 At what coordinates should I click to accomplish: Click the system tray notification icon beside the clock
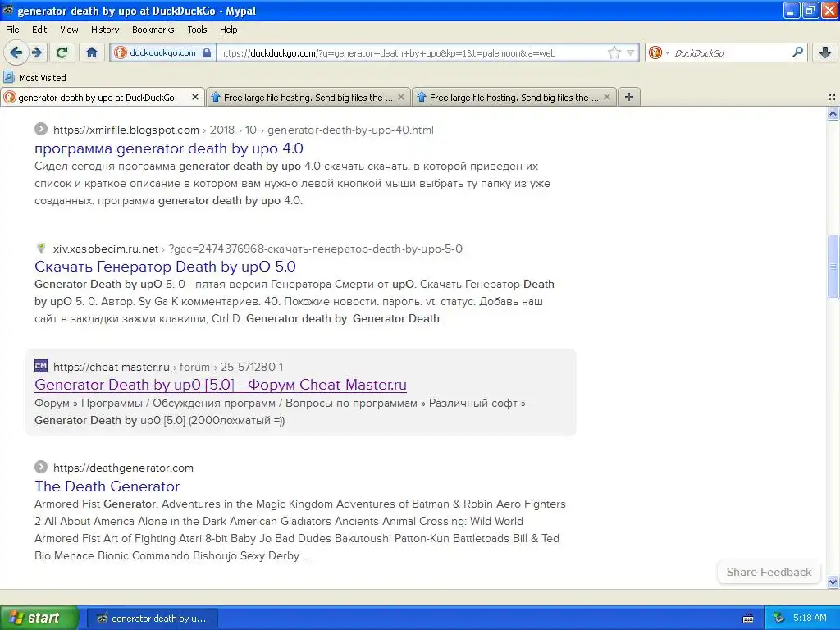(779, 619)
